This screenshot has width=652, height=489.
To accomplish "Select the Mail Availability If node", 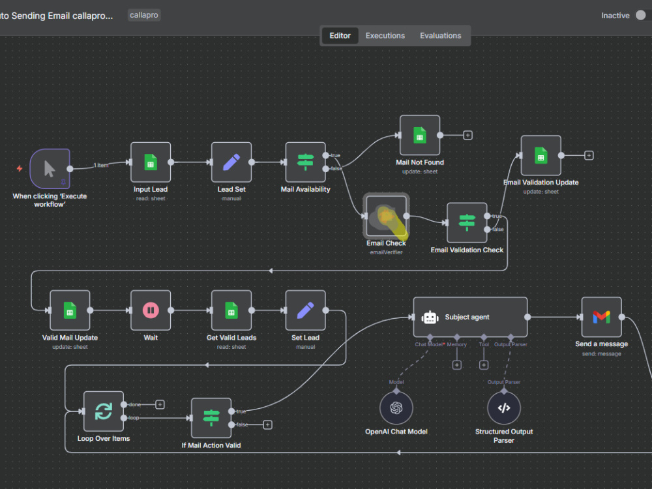I will coord(305,162).
